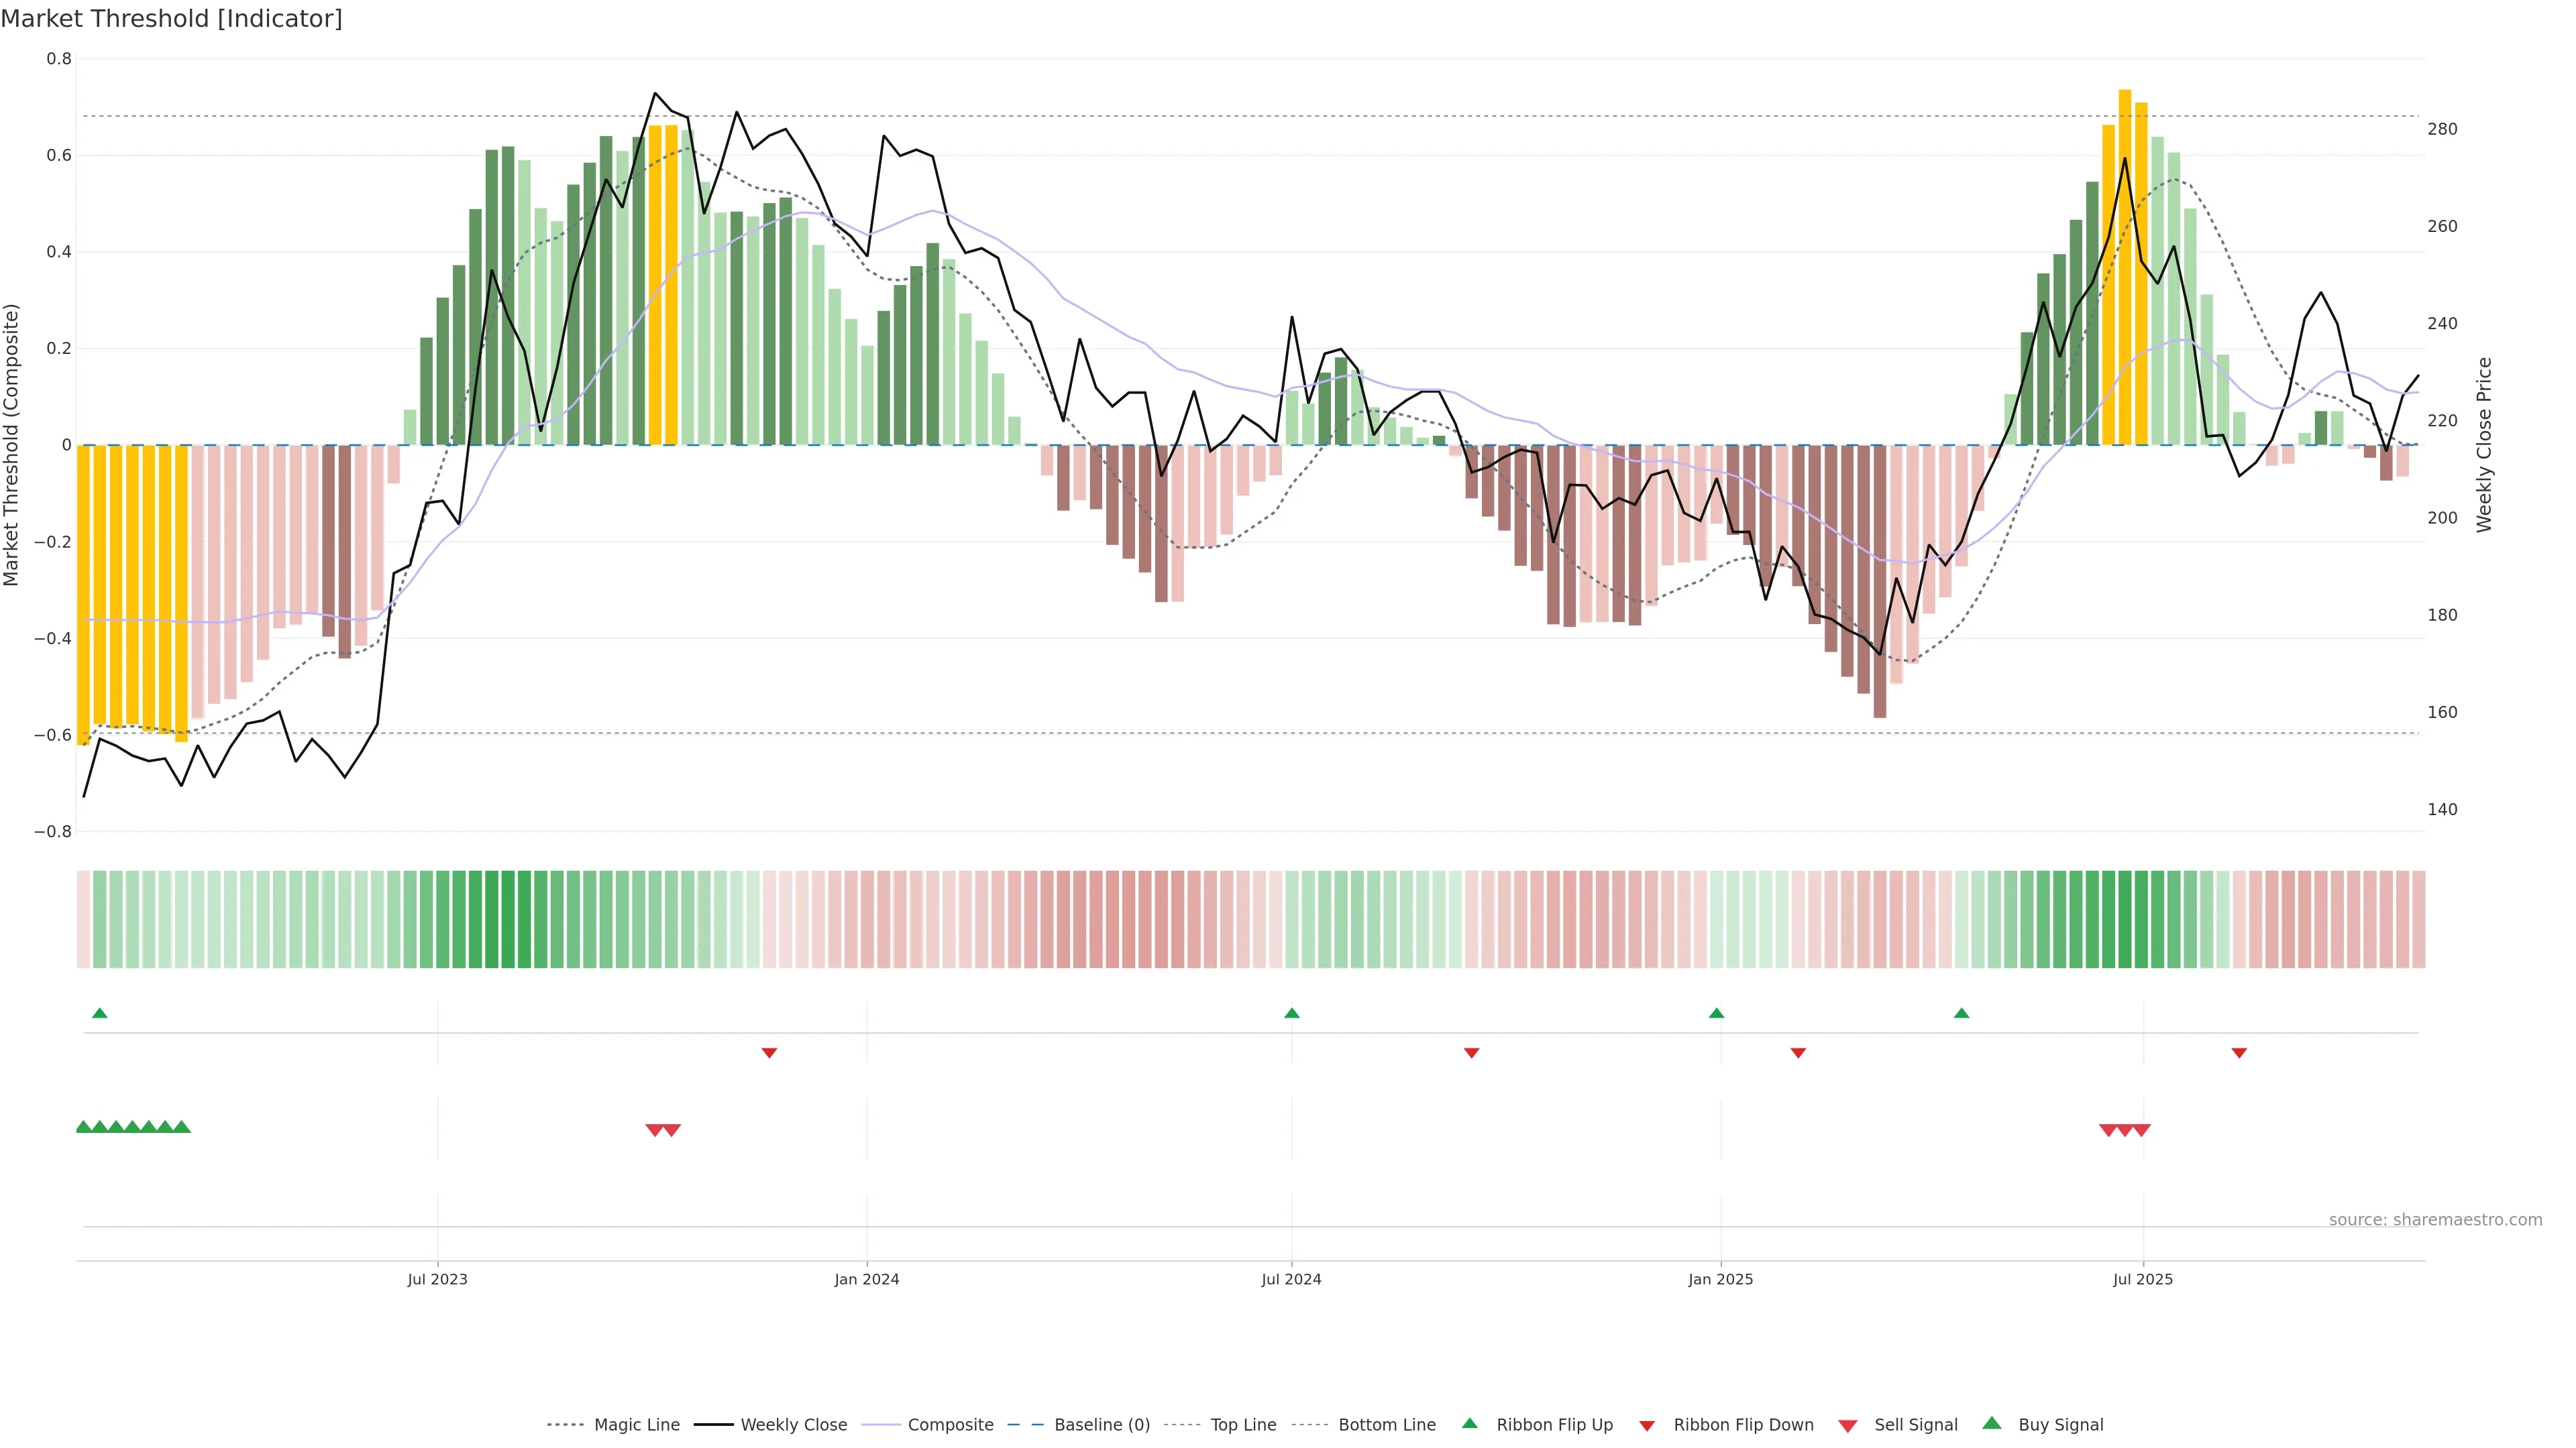This screenshot has height=1448, width=2576.
Task: Click the Market Threshold [Indicator] title
Action: click(171, 19)
